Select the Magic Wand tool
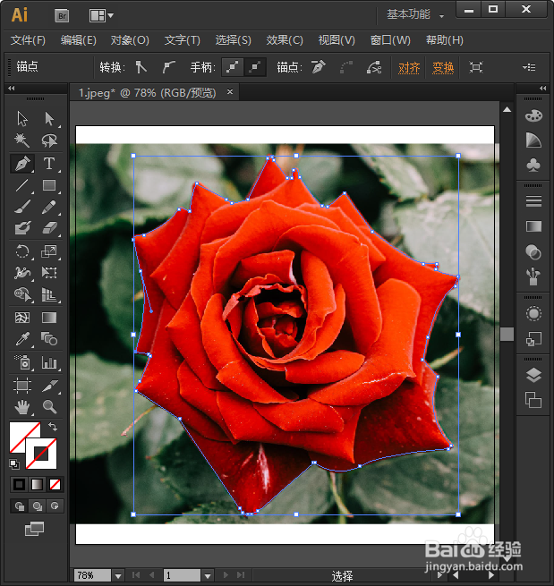 click(22, 140)
